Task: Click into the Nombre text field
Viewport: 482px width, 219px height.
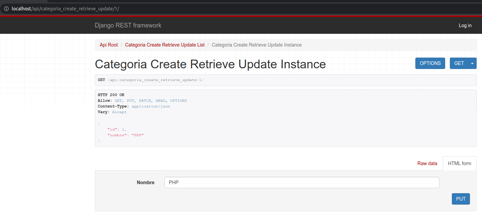Action: pyautogui.click(x=301, y=182)
